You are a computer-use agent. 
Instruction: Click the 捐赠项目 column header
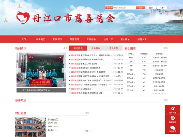159,54
